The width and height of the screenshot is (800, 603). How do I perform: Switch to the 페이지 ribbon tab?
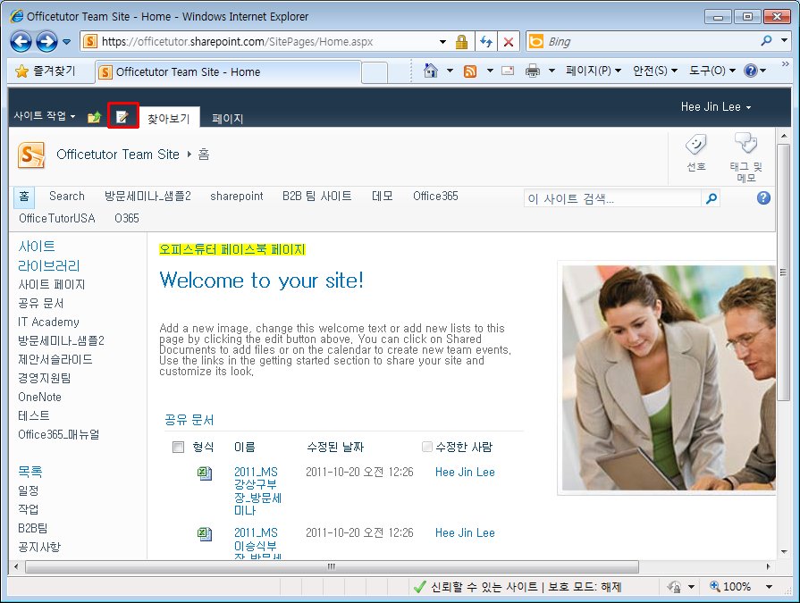point(228,119)
